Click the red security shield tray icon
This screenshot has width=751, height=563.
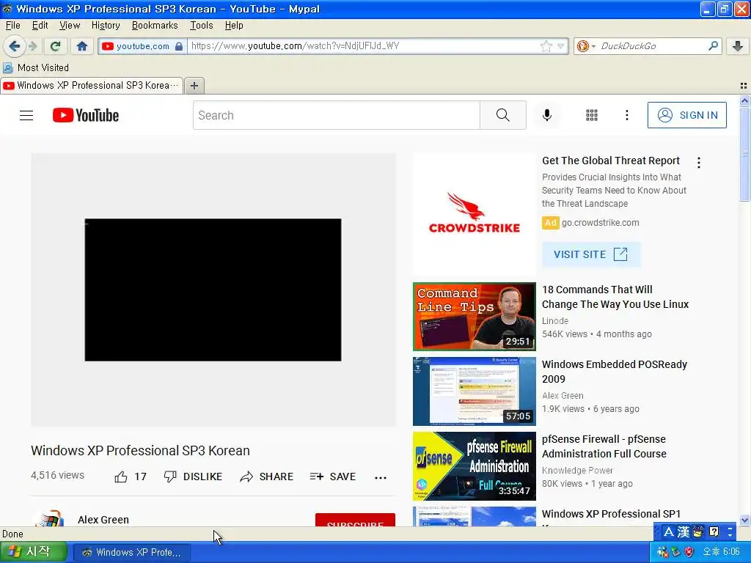[x=689, y=552]
